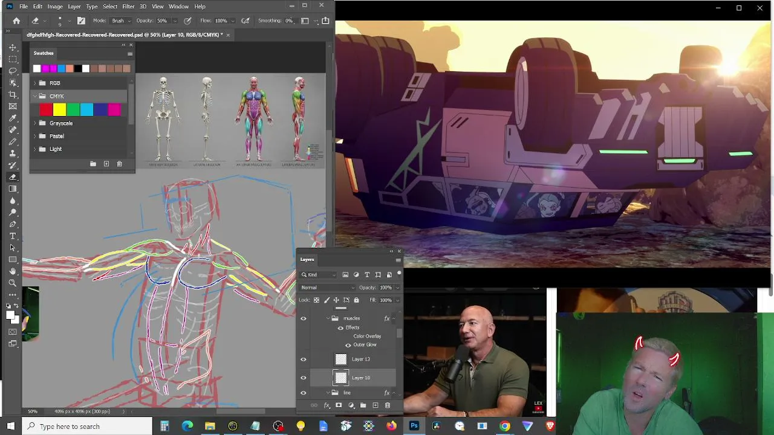The width and height of the screenshot is (774, 435).
Task: Toggle Effects visibility on muscles group
Action: click(x=340, y=327)
